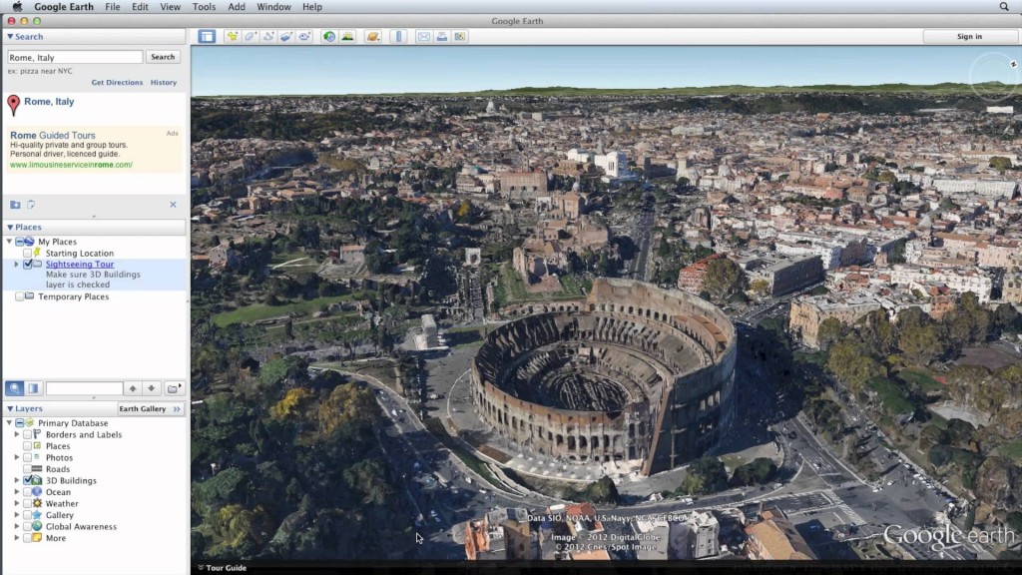Select the Add Polygon tool
1022x575 pixels.
[250, 36]
